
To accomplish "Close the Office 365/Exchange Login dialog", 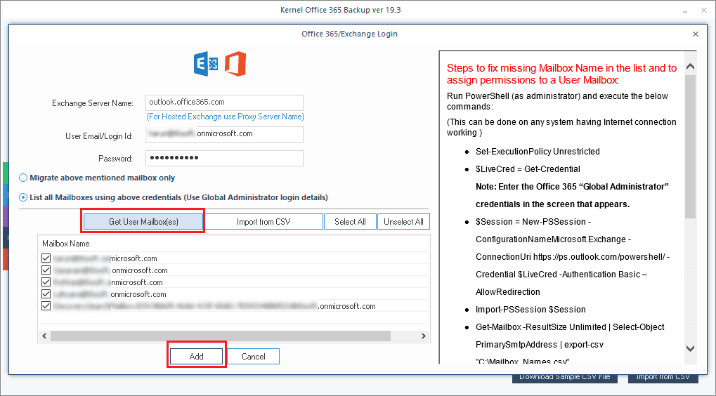I will tap(696, 34).
